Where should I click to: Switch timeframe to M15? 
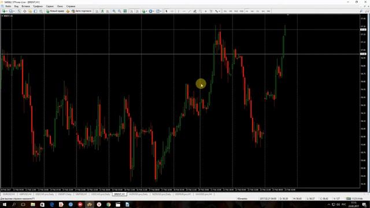point(236,11)
